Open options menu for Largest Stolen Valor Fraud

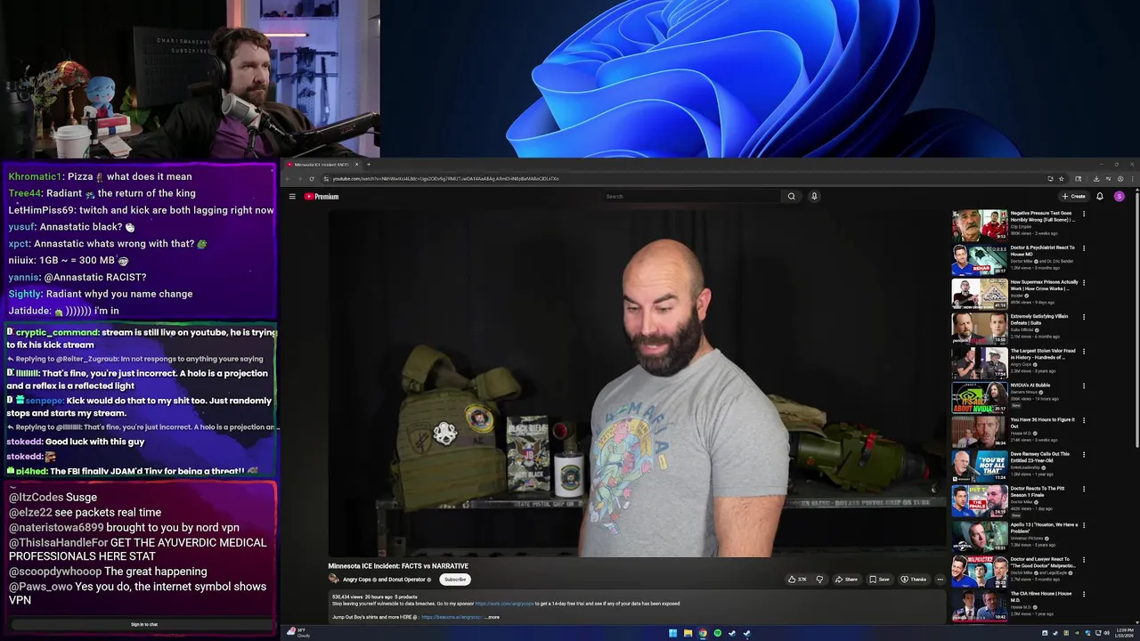1084,352
